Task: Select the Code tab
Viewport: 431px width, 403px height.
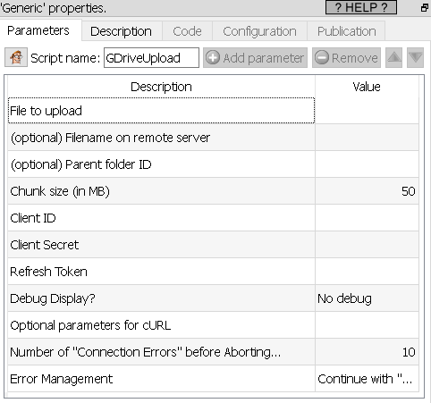Action: (x=187, y=31)
